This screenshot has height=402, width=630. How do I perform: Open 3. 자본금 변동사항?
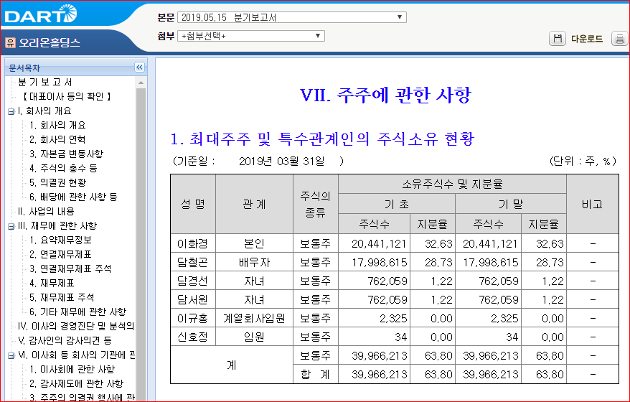66,154
